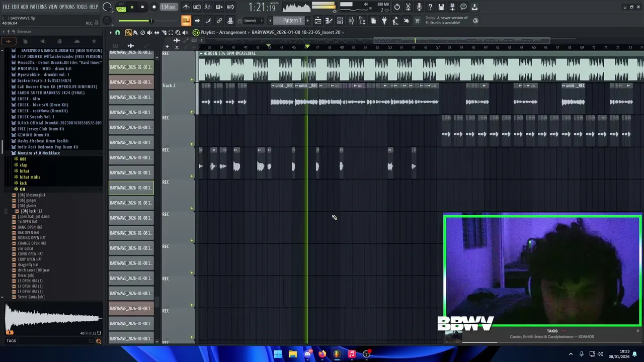Open the FILE menu

click(7, 7)
